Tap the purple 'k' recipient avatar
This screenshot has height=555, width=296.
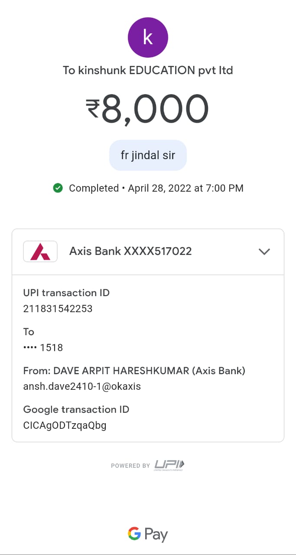148,37
